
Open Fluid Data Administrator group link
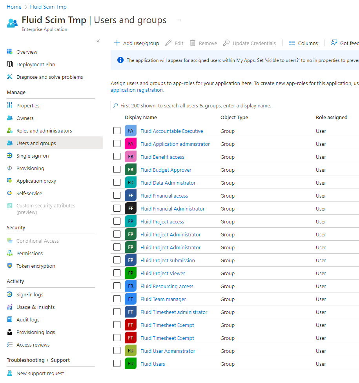(168, 183)
